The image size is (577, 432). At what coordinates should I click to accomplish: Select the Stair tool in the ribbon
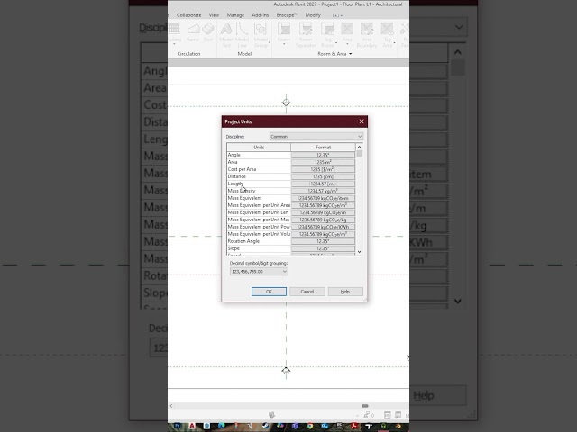[x=208, y=32]
